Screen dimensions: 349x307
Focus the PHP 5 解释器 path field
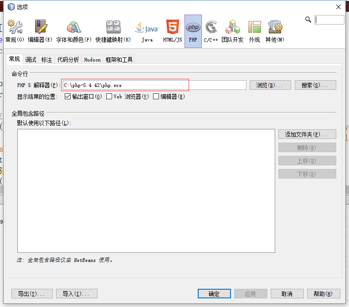tap(154, 85)
